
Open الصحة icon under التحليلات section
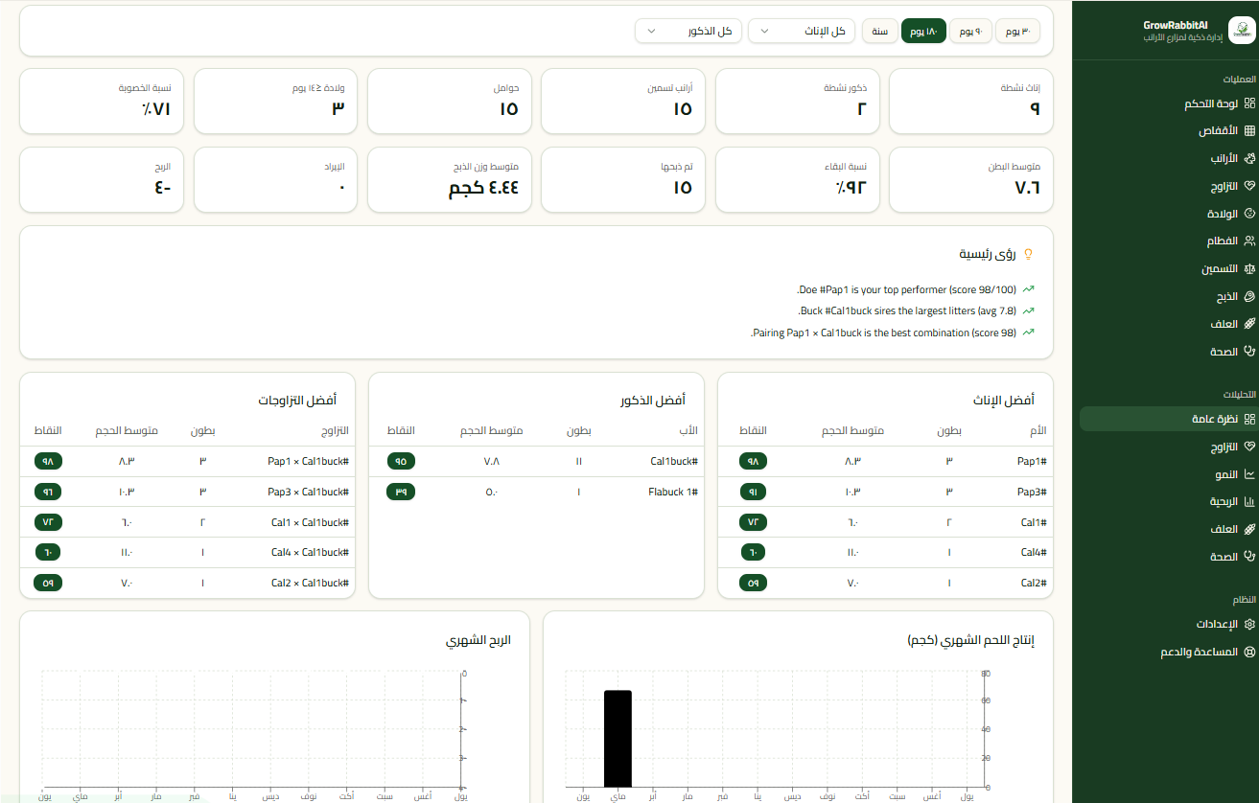point(1249,556)
